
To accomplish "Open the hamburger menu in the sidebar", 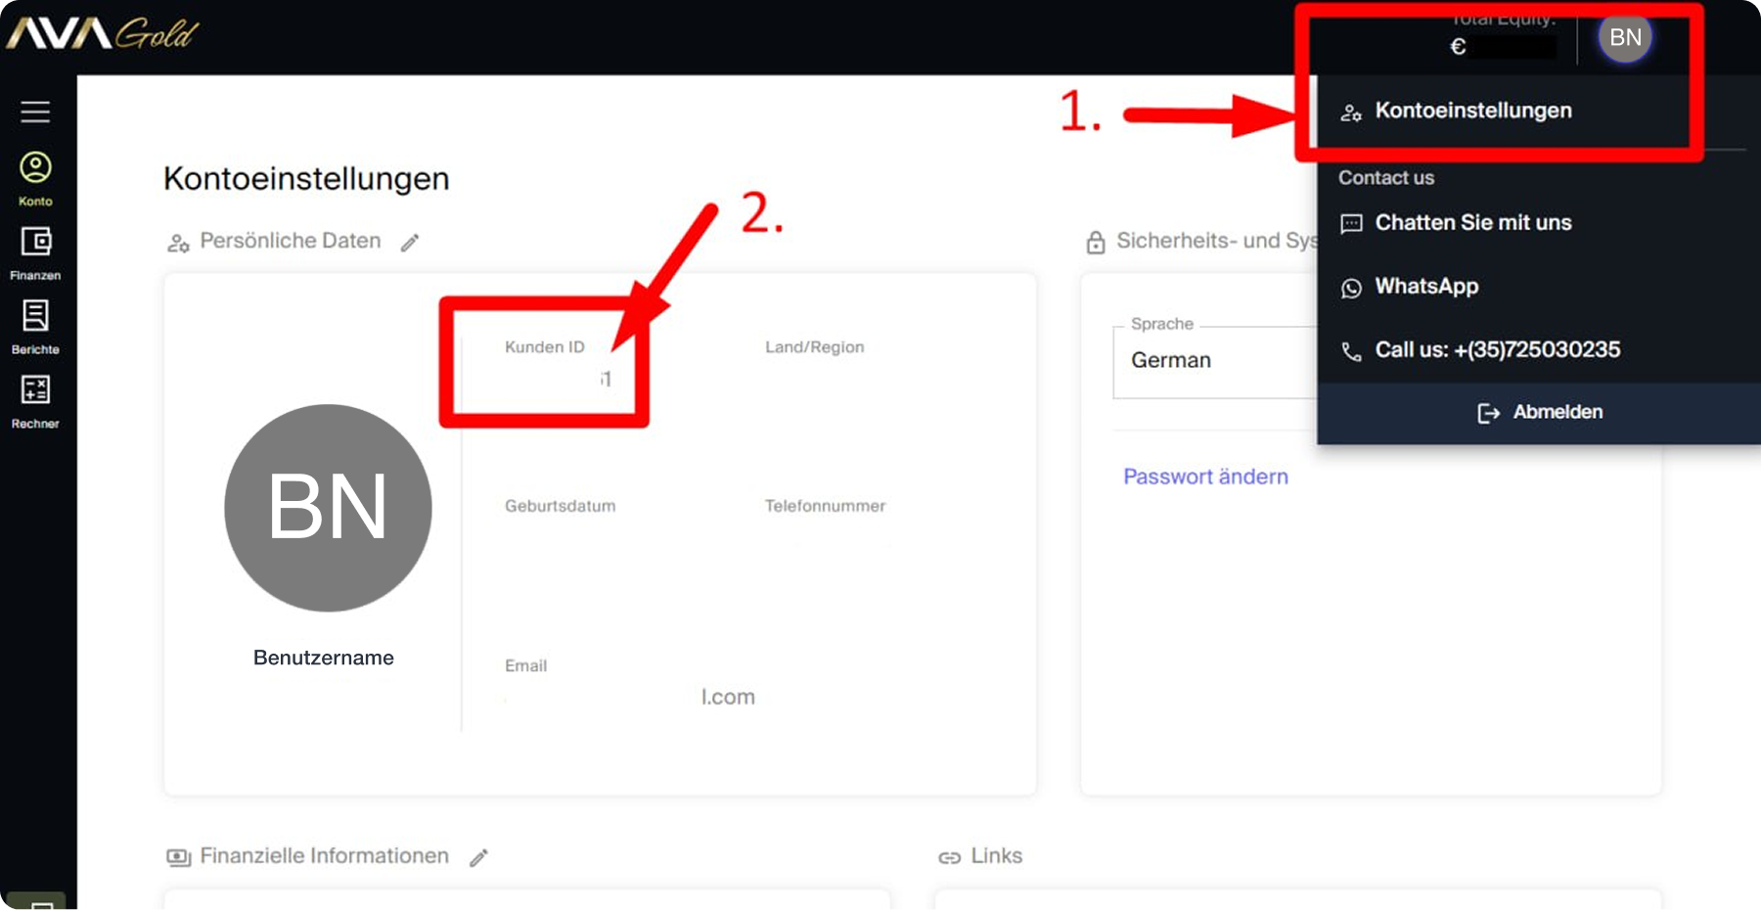I will pos(35,112).
